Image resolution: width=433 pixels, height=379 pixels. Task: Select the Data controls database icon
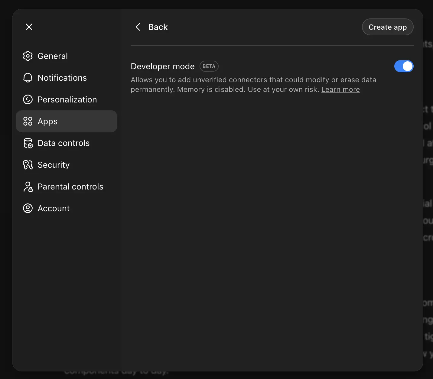[x=28, y=143]
